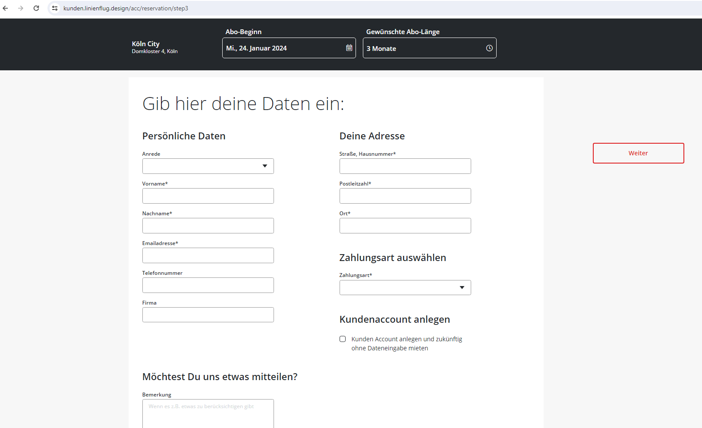Open calendar icon in Abo-Beginn field
The height and width of the screenshot is (428, 702).
click(x=349, y=48)
